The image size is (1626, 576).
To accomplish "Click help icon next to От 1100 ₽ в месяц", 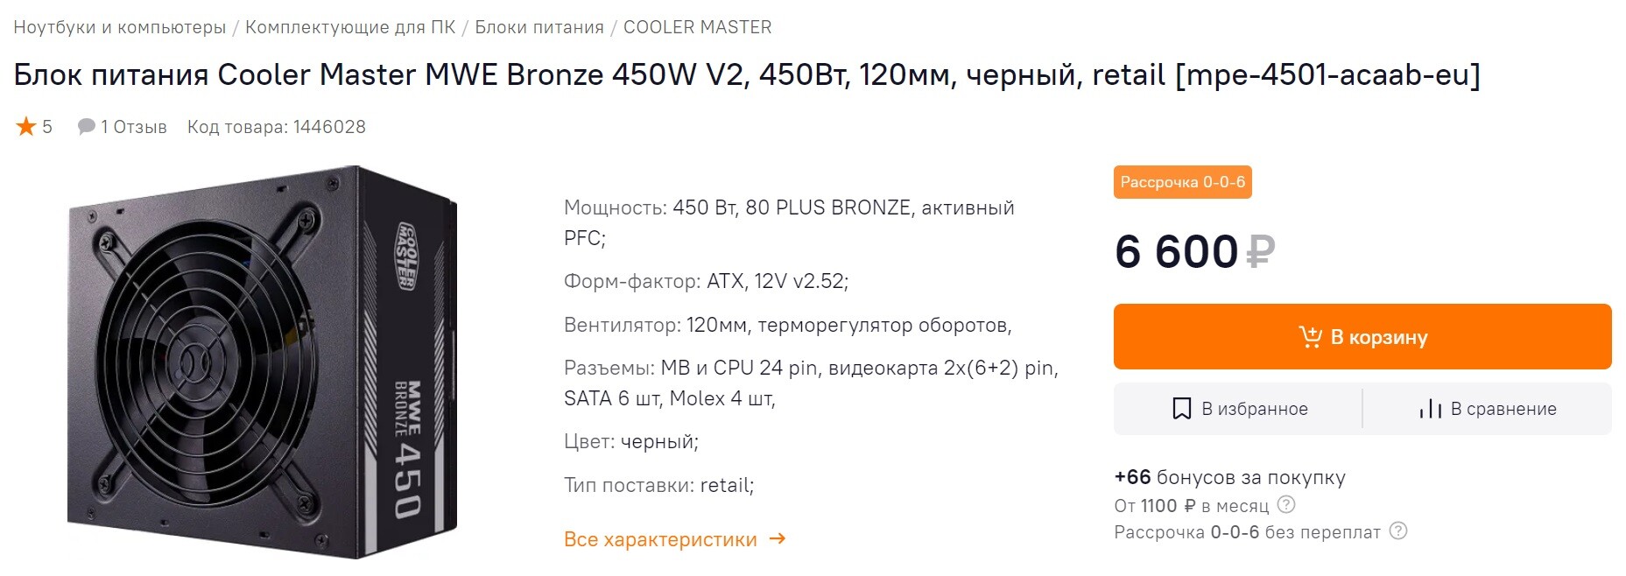I will click(x=1286, y=505).
